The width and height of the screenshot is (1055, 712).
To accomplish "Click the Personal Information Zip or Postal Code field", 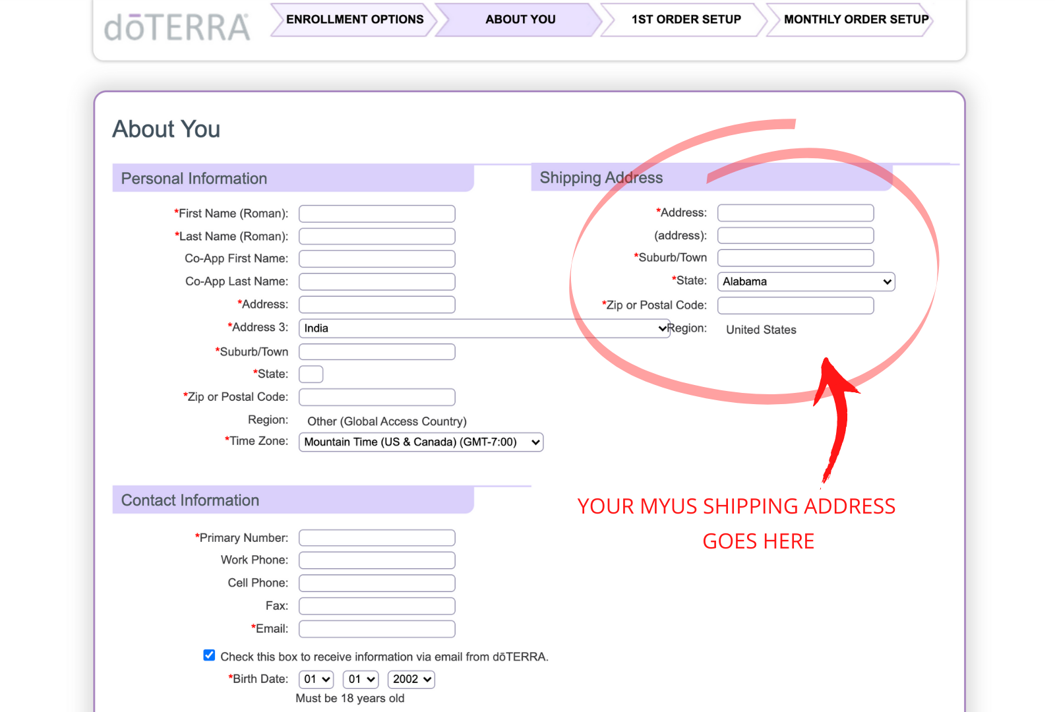I will tap(377, 397).
